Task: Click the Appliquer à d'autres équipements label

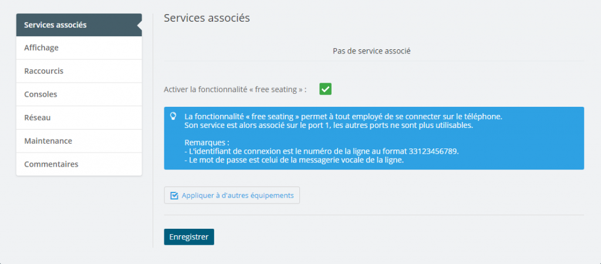Action: click(238, 195)
